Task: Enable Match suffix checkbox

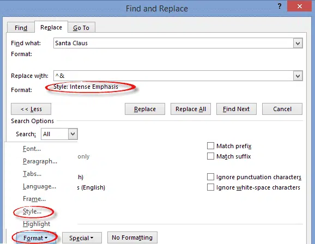Action: (210, 156)
